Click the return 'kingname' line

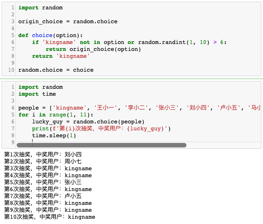pyautogui.click(x=61, y=56)
